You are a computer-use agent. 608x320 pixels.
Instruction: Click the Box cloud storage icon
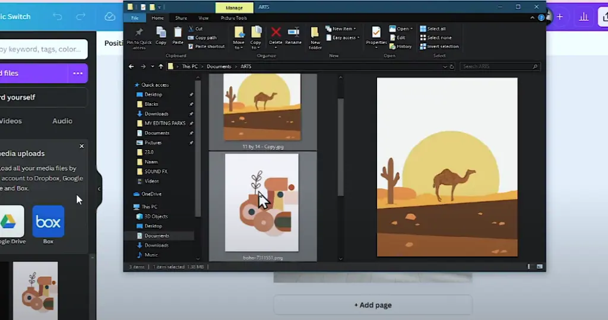click(48, 221)
